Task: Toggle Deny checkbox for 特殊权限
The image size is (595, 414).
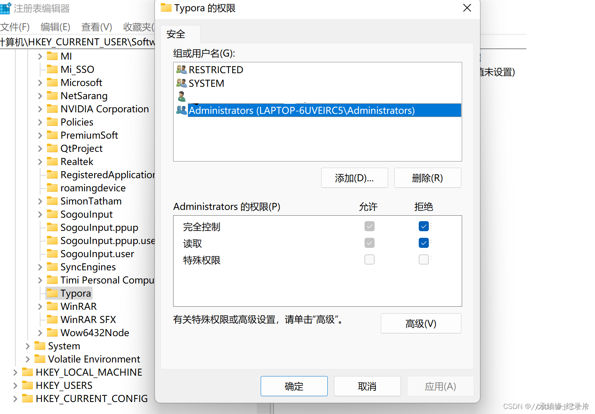Action: tap(424, 259)
